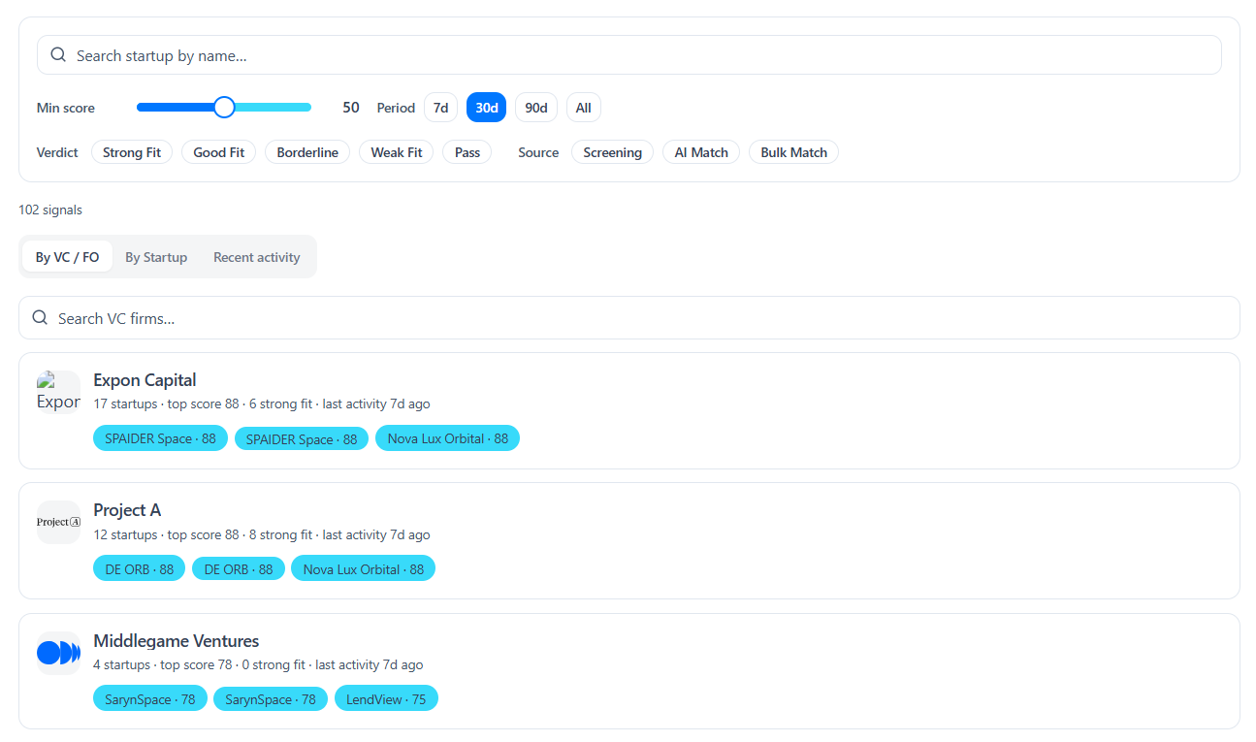Click the "Min score" label
The height and width of the screenshot is (742, 1256).
click(x=66, y=108)
